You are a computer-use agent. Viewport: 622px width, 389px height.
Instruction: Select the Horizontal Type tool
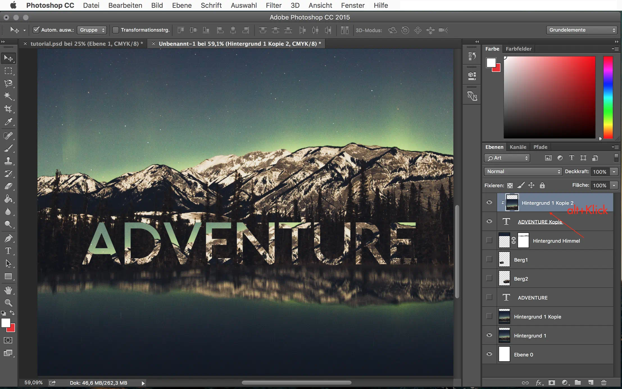(x=8, y=250)
